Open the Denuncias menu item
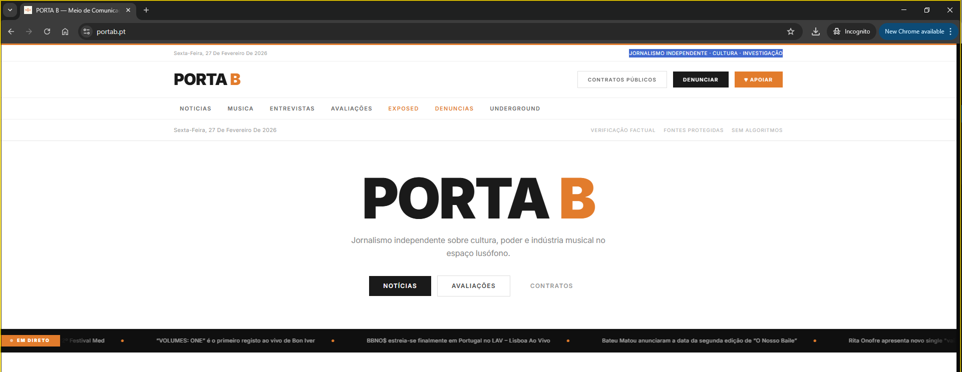The height and width of the screenshot is (372, 962). 454,108
